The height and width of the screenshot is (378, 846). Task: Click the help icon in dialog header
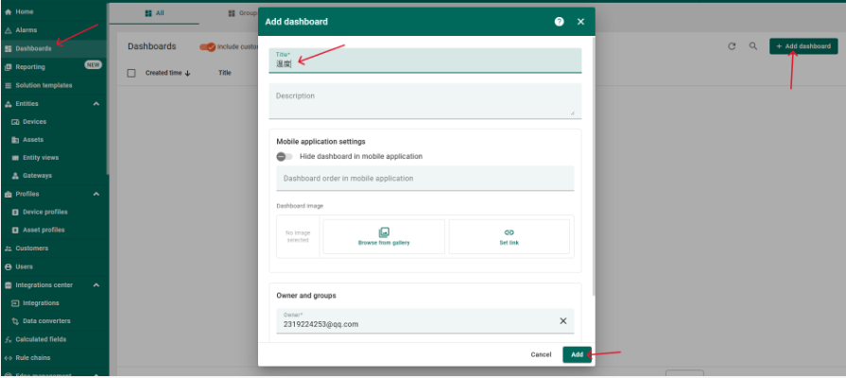pyautogui.click(x=559, y=22)
